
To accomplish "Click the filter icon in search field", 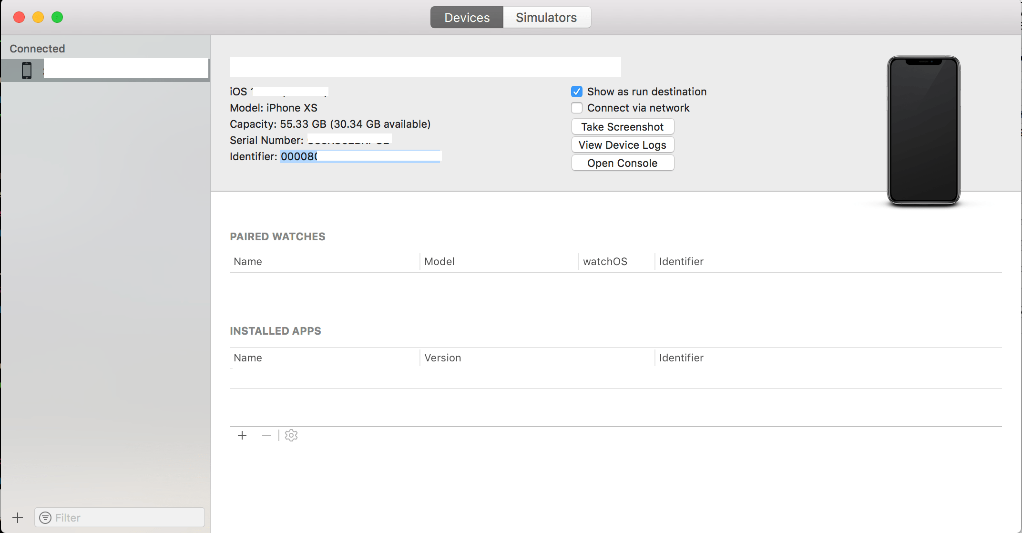I will click(x=45, y=518).
